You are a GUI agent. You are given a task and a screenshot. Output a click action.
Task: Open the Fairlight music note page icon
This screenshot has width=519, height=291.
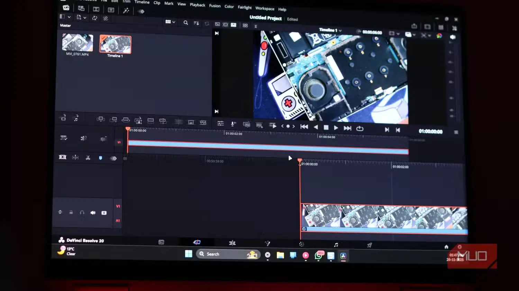point(336,245)
